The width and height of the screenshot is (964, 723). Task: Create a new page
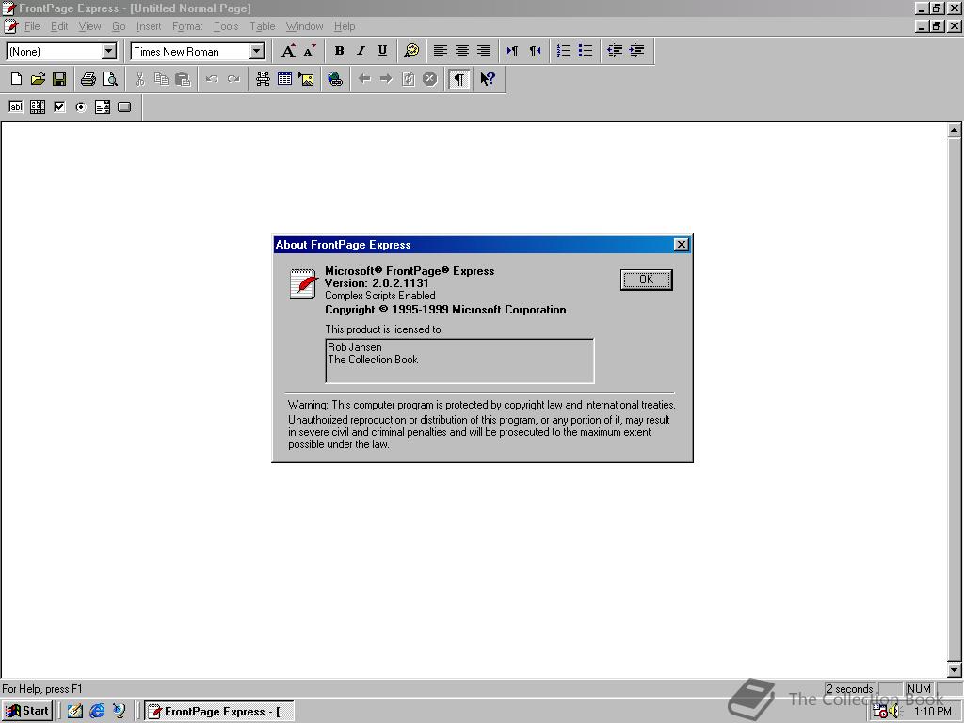coord(17,79)
